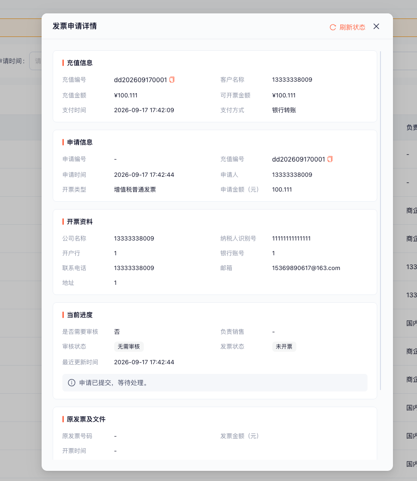Click 是否需要审核 value 否

coord(117,331)
